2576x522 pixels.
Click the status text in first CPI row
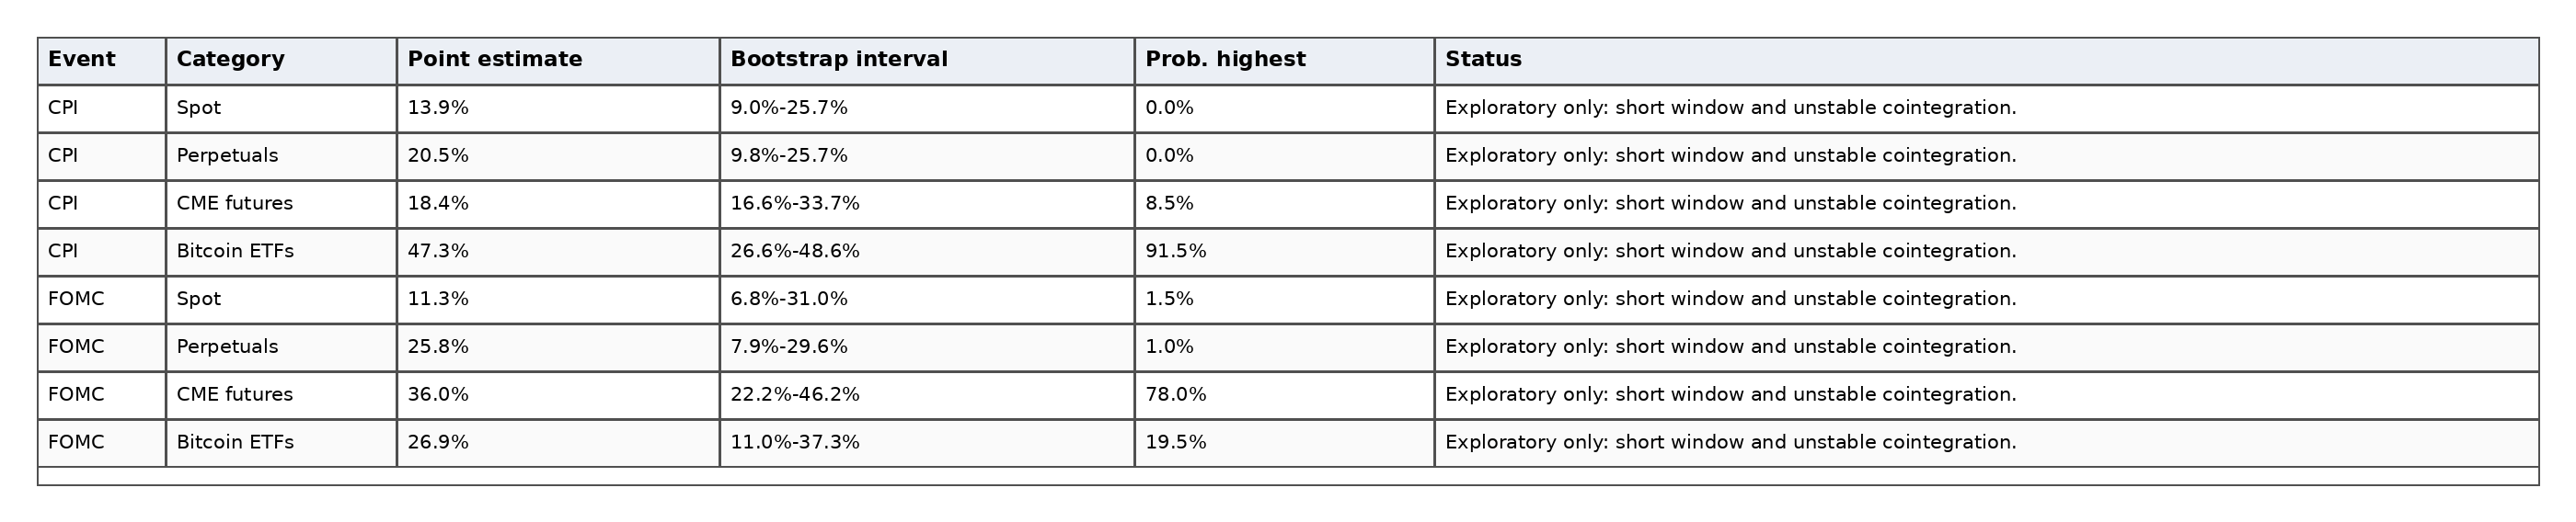click(x=1730, y=108)
